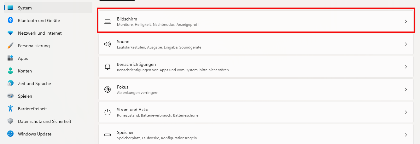420x144 pixels.
Task: Click the Sound speaker icon
Action: coord(108,44)
